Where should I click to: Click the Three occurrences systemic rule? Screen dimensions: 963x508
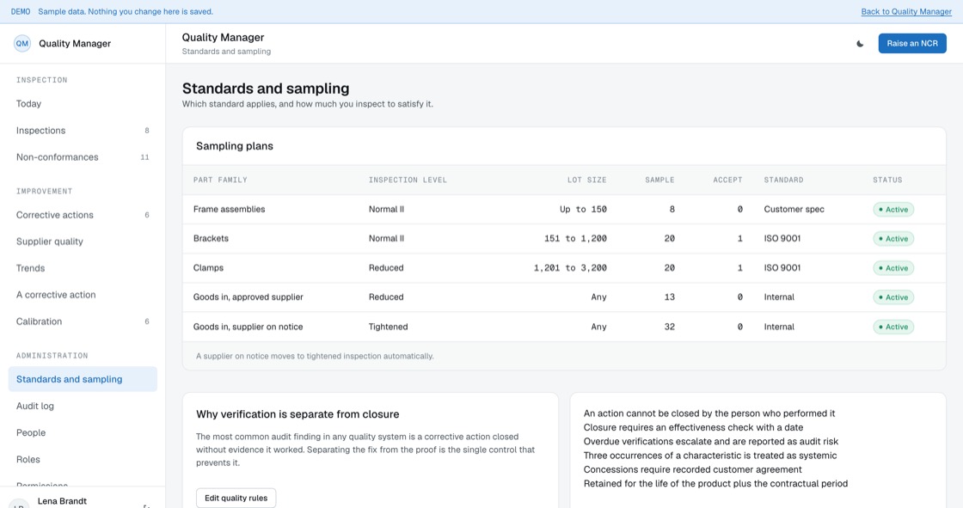710,456
